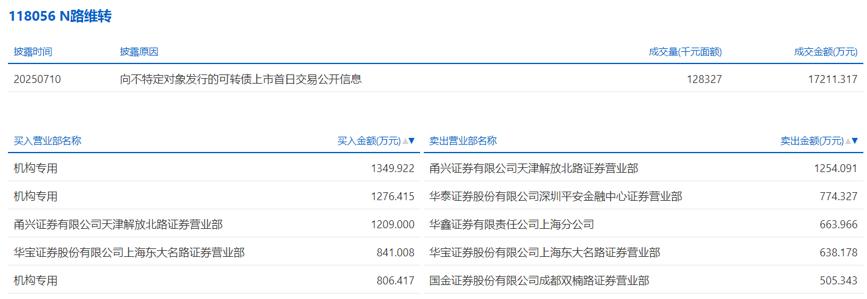Viewport: 867px width, 299px height.
Task: Select the 20250710 disclosure date cell
Action: tap(37, 79)
